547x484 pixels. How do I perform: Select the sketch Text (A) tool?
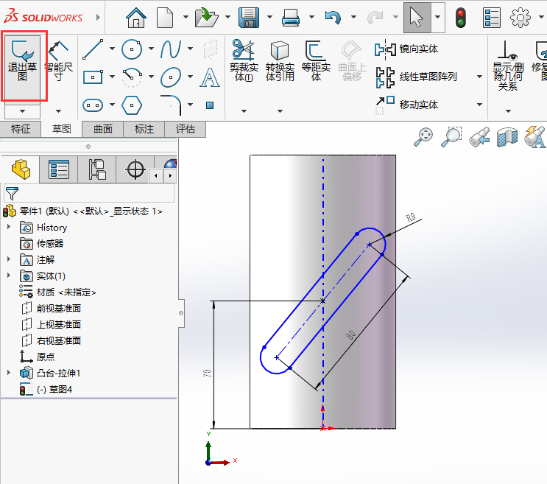(x=210, y=77)
